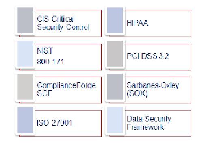Click the CIS Critical Security Control thumbnail

click(25, 20)
